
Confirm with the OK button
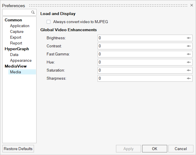(155, 149)
